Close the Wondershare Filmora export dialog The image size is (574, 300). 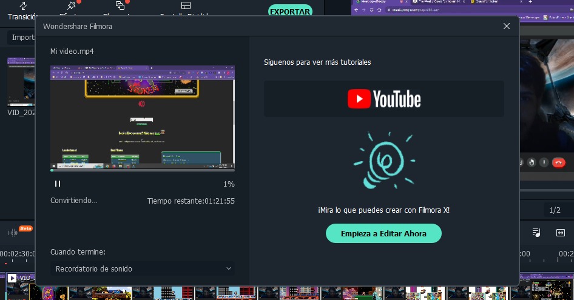tap(506, 26)
